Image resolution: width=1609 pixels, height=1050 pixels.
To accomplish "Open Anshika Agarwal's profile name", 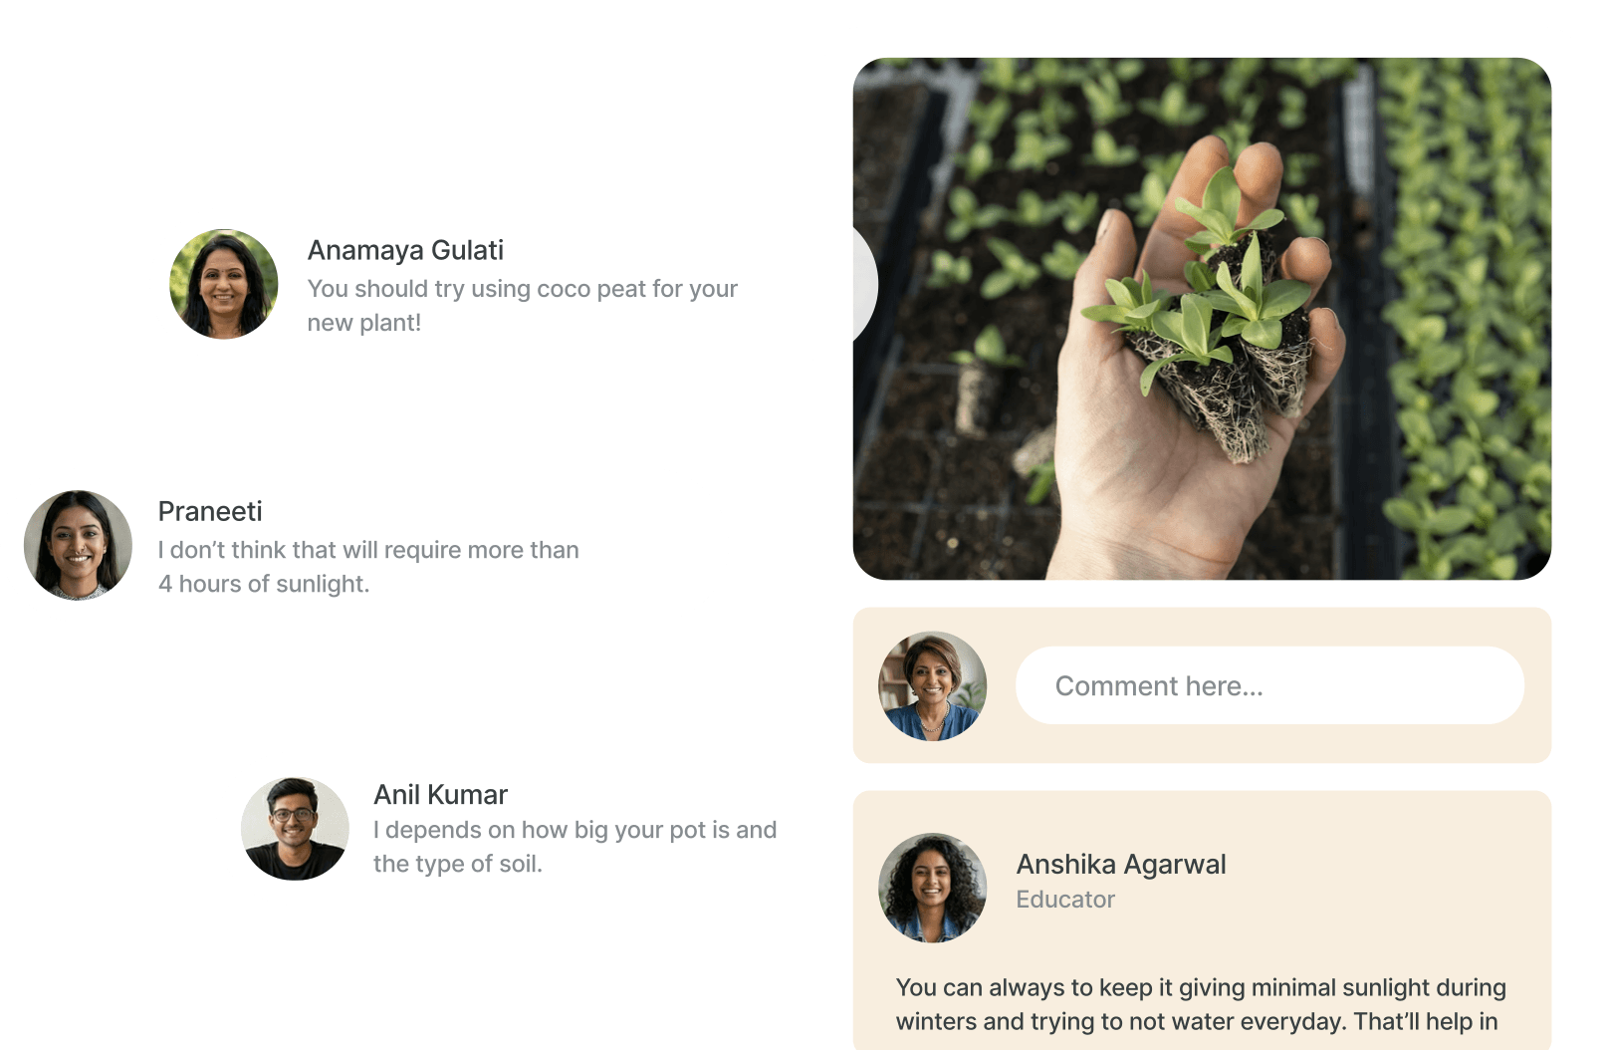I will (x=1121, y=864).
